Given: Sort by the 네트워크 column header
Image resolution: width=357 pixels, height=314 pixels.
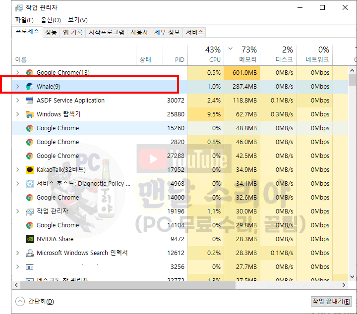Looking at the screenshot, I should (314, 55).
